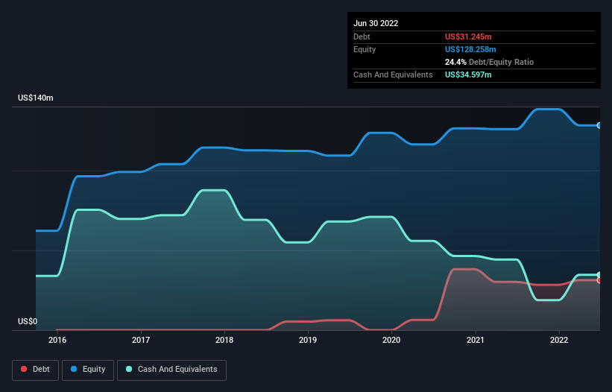Click tooltip Cash And Equivalents row label
612x392 pixels.
click(393, 75)
